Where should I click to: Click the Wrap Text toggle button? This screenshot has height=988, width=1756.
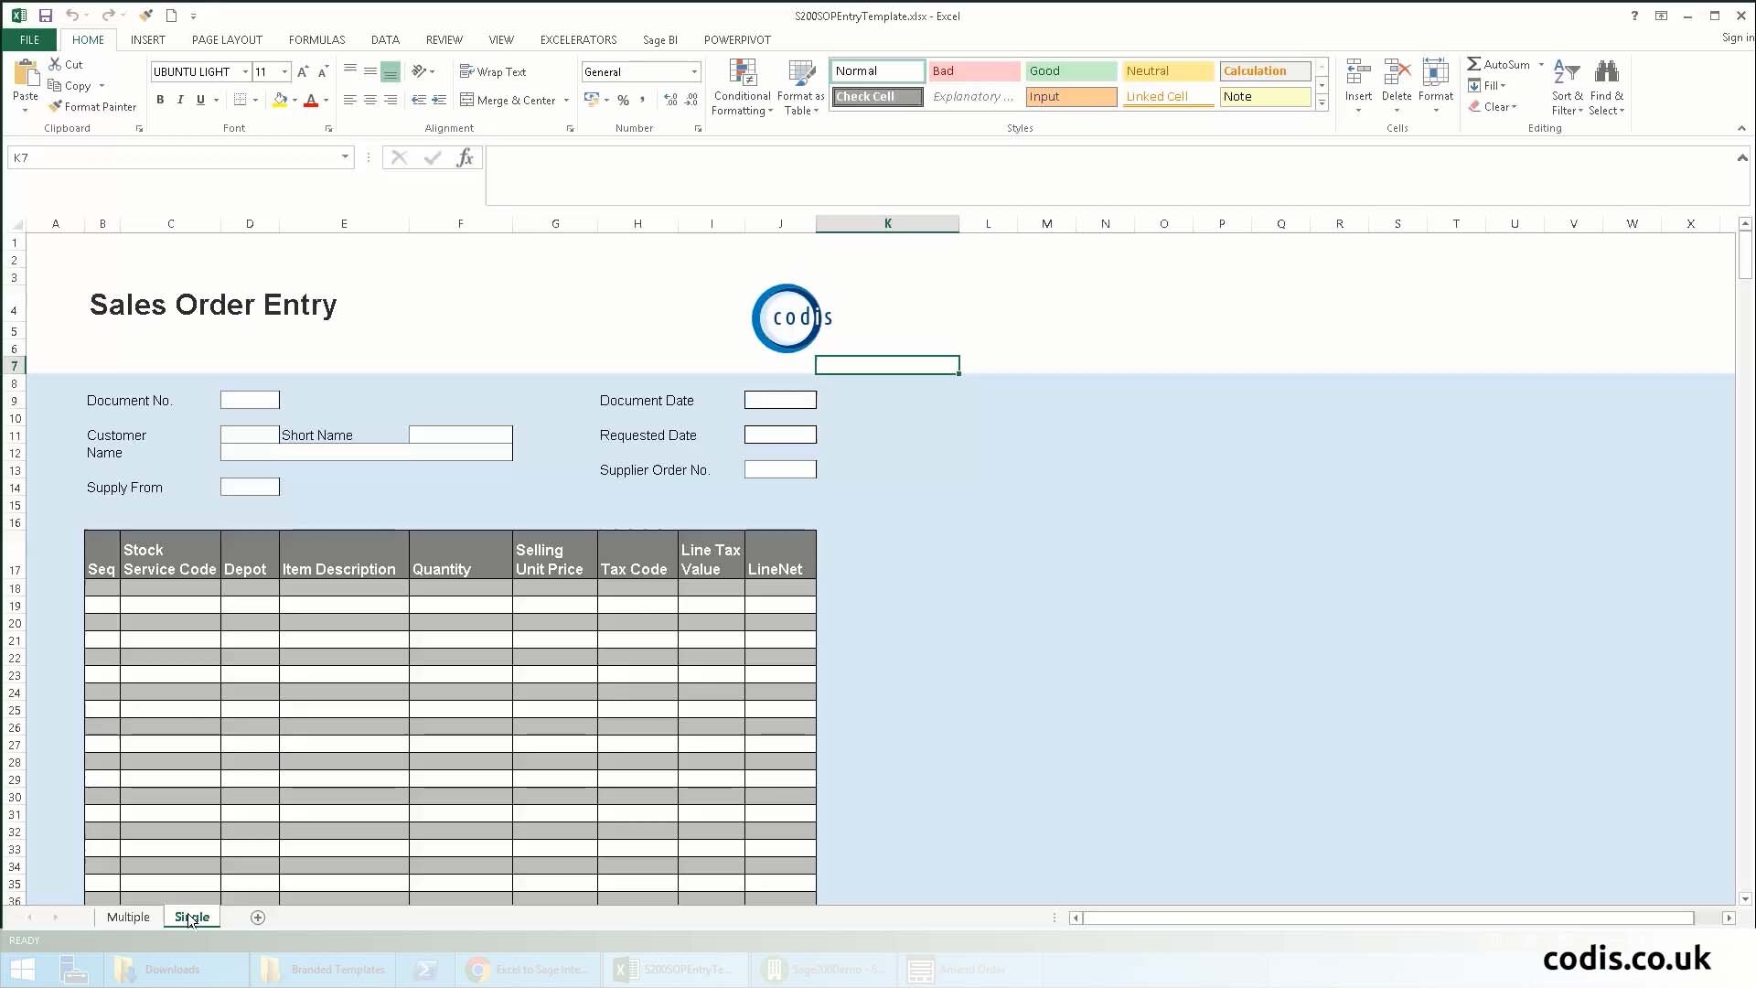497,71
